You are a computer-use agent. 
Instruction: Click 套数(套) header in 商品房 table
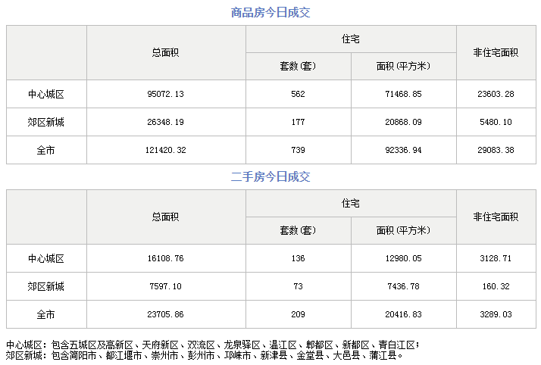click(298, 66)
